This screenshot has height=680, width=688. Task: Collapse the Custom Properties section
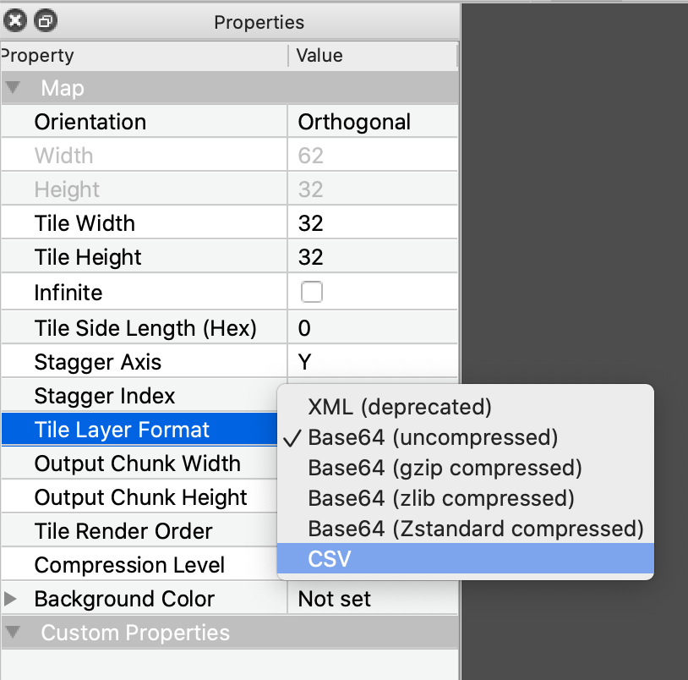pyautogui.click(x=13, y=632)
